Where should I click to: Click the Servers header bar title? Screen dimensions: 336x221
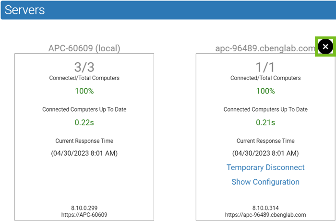tap(25, 10)
